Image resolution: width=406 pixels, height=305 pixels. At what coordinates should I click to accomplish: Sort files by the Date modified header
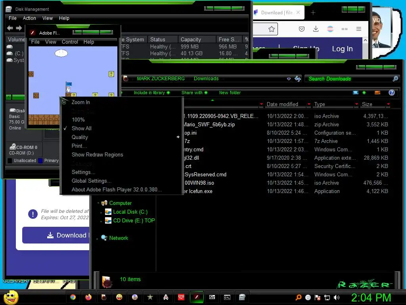pos(282,104)
